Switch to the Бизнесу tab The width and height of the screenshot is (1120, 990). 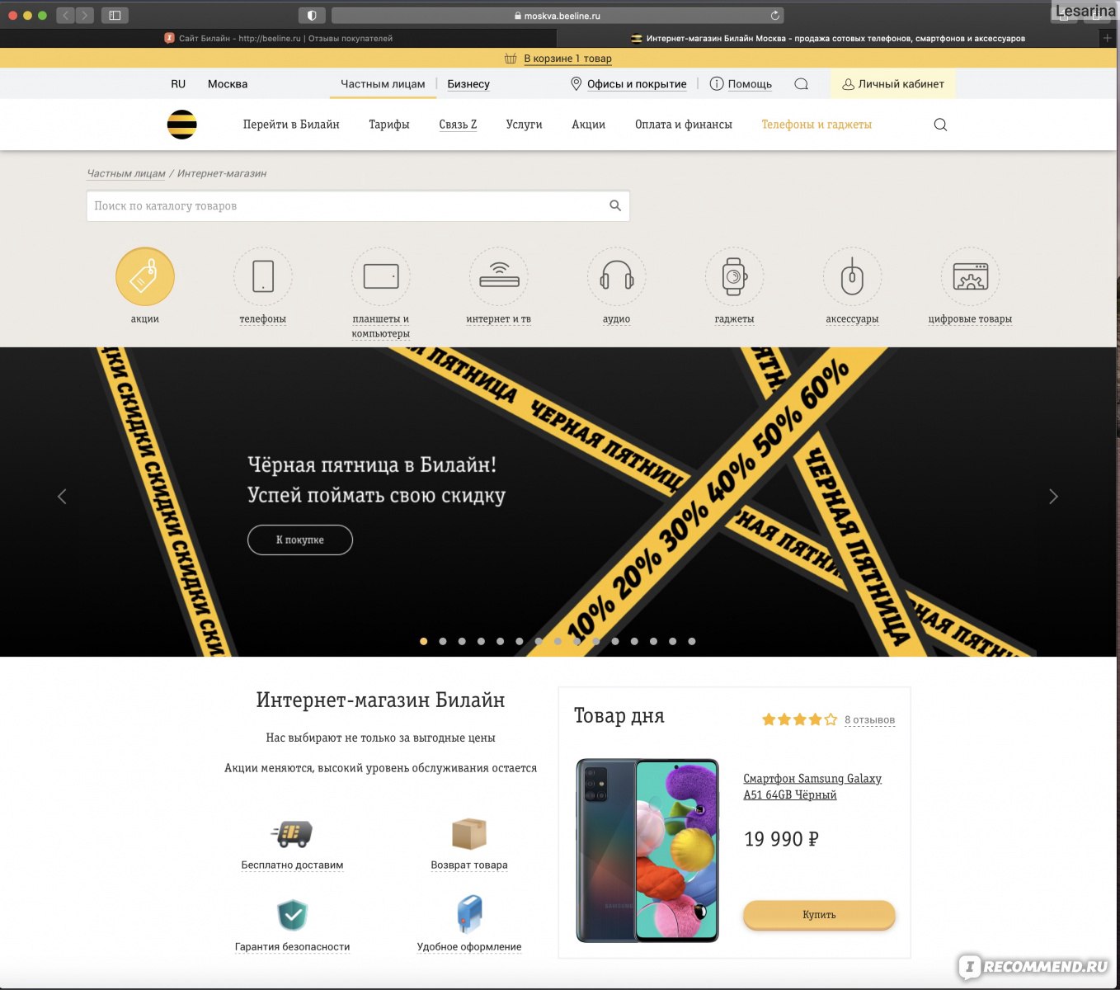coord(468,84)
